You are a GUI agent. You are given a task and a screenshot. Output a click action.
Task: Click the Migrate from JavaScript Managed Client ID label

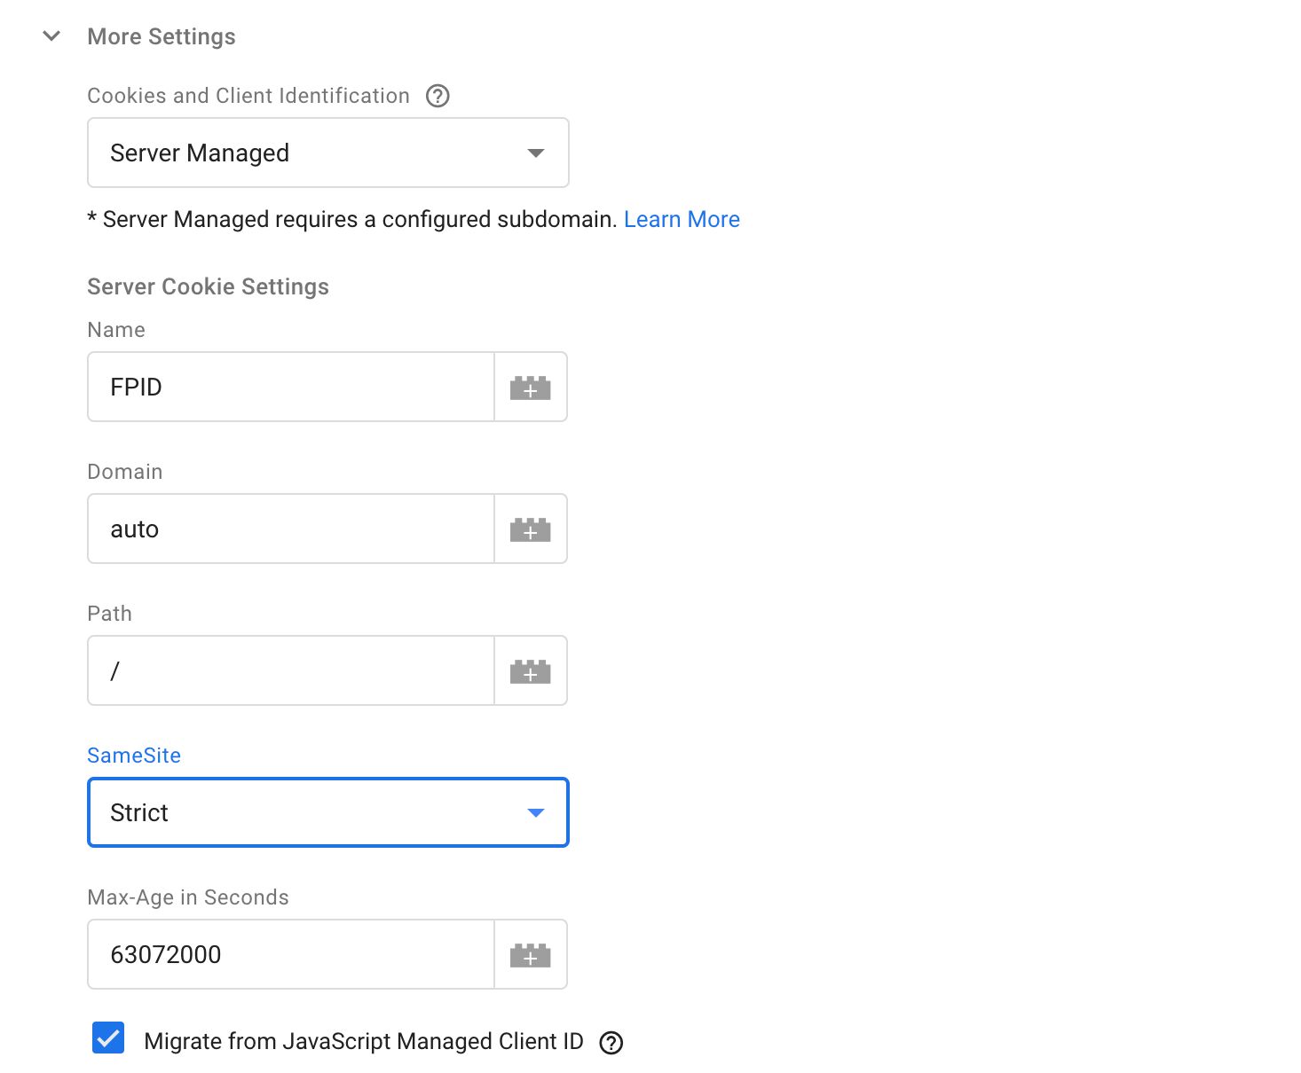(x=364, y=1041)
